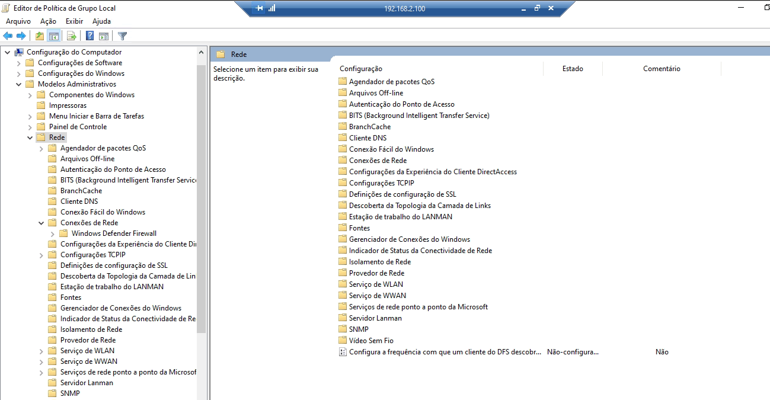Viewport: 770px width, 400px height.
Task: Click the tree scrollbar up arrow
Action: tap(202, 52)
